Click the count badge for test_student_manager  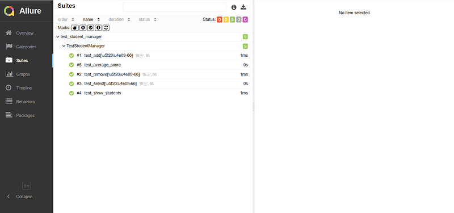pos(245,37)
